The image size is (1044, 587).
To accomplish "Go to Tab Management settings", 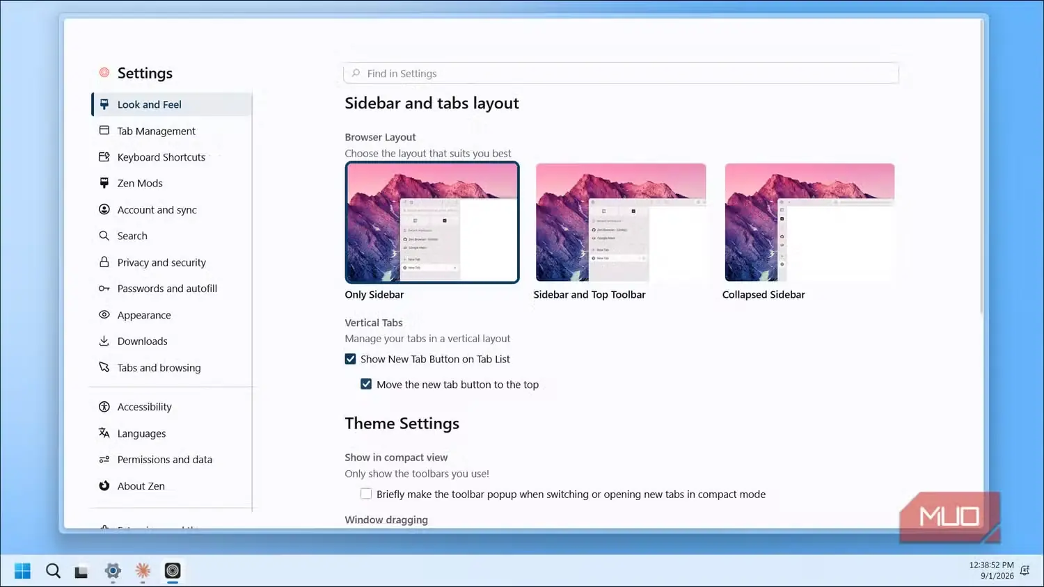I will pos(172,131).
